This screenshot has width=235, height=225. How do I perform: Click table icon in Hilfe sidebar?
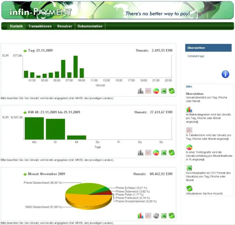pos(189,130)
